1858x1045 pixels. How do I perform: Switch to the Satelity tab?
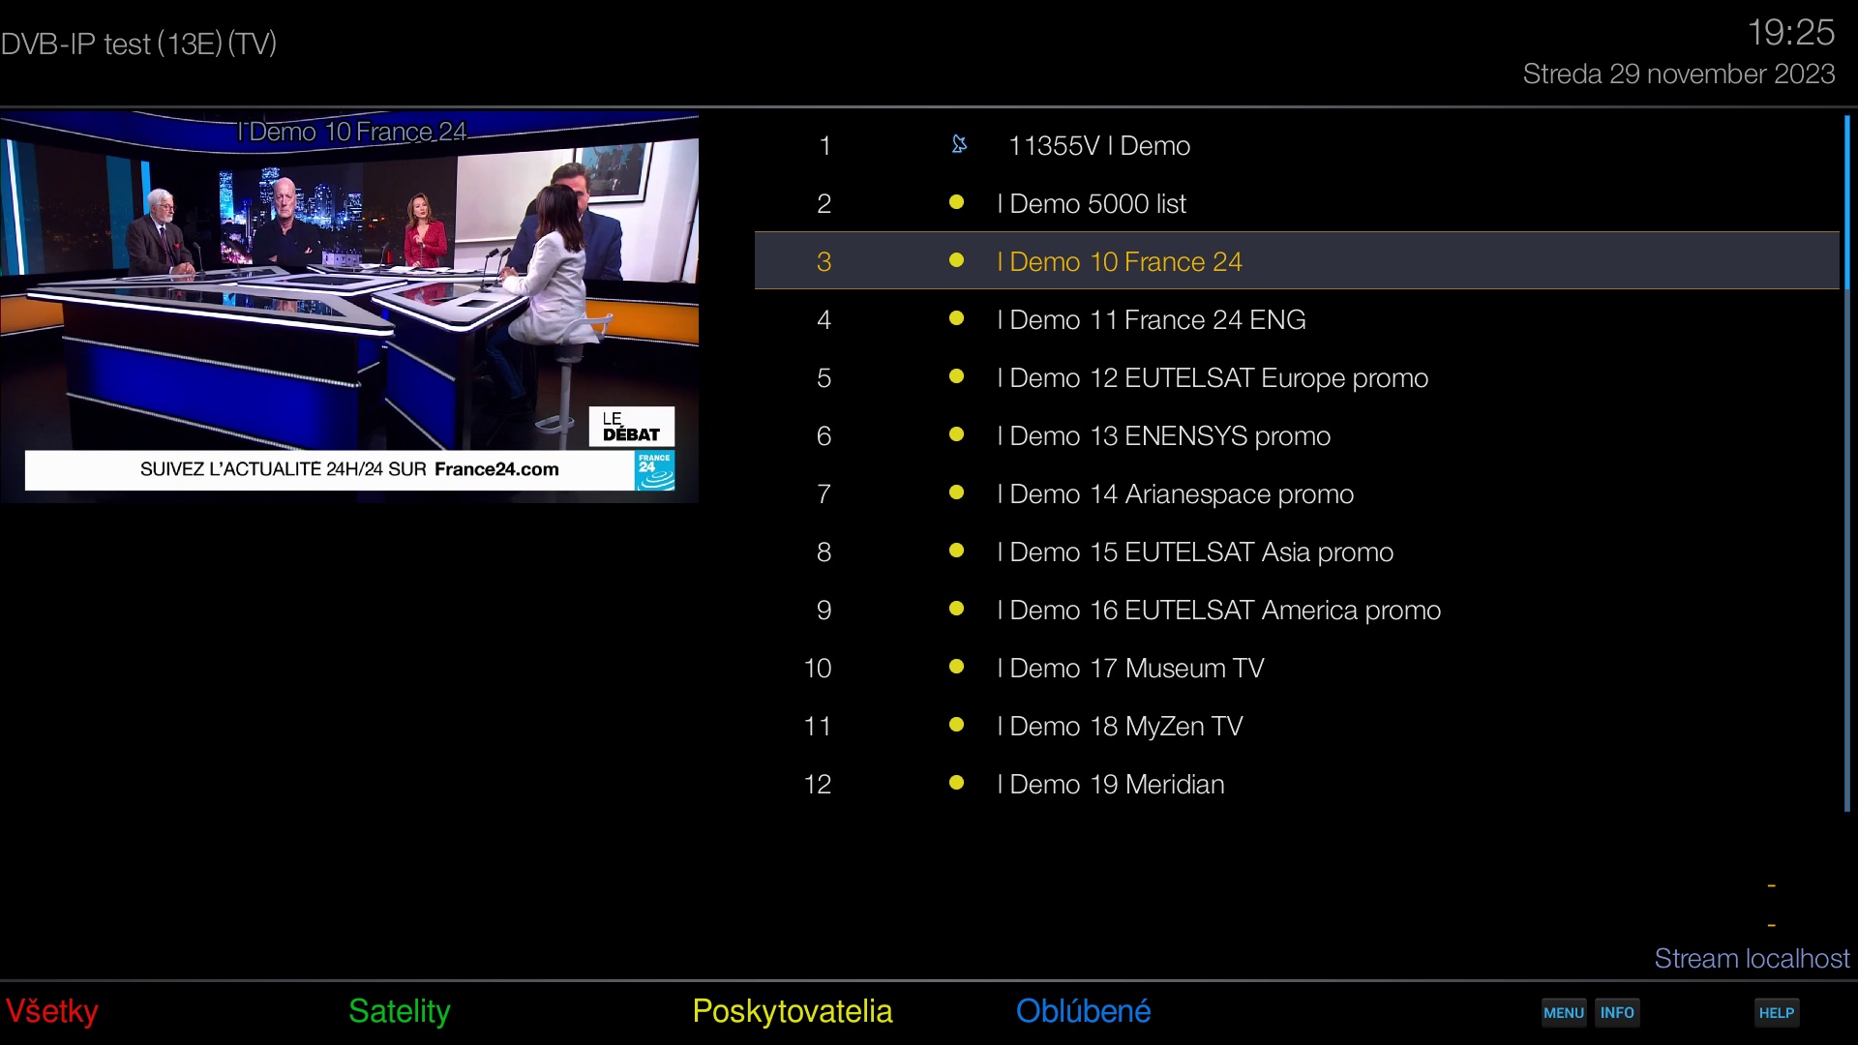pos(400,1011)
